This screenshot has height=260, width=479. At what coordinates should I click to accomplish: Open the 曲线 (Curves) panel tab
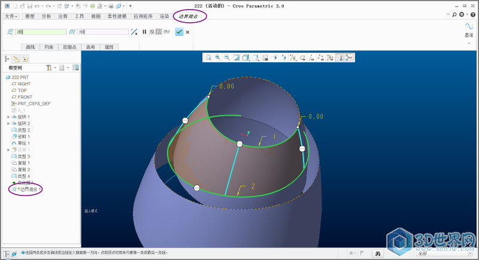31,47
